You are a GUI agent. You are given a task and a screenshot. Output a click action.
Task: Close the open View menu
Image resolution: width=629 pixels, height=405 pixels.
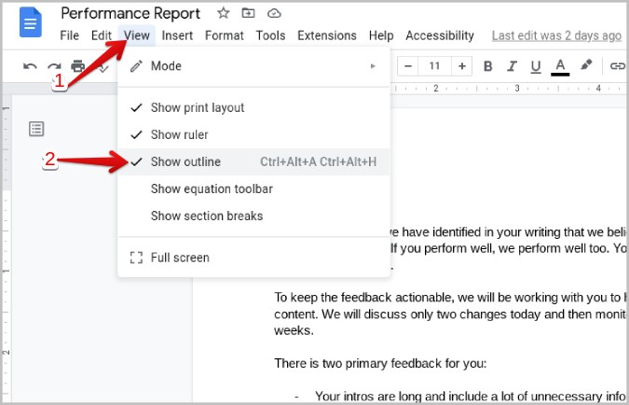coord(137,35)
